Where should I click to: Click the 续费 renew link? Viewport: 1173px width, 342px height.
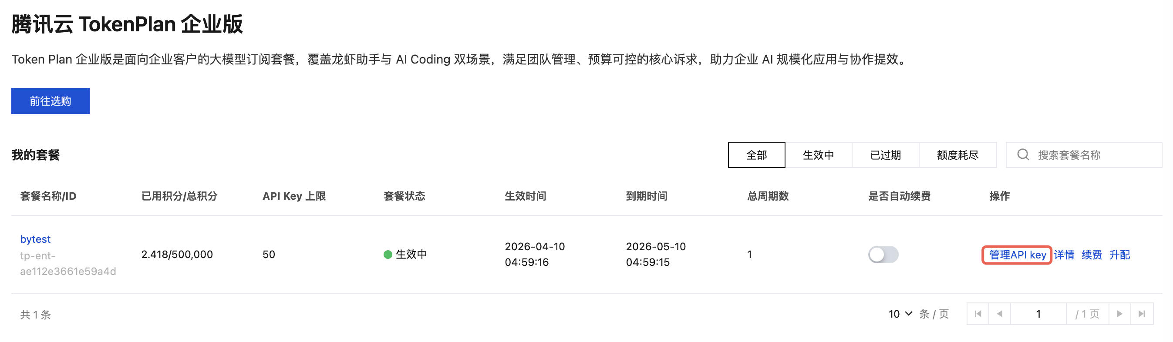(1092, 255)
